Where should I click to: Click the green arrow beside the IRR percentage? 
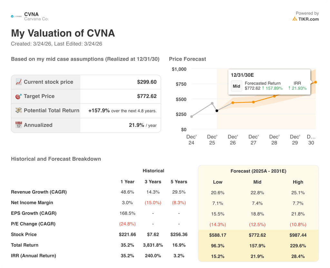pos(289,88)
